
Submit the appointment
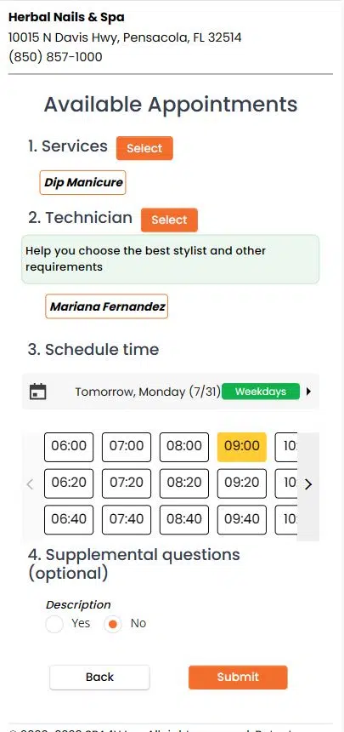coord(238,677)
